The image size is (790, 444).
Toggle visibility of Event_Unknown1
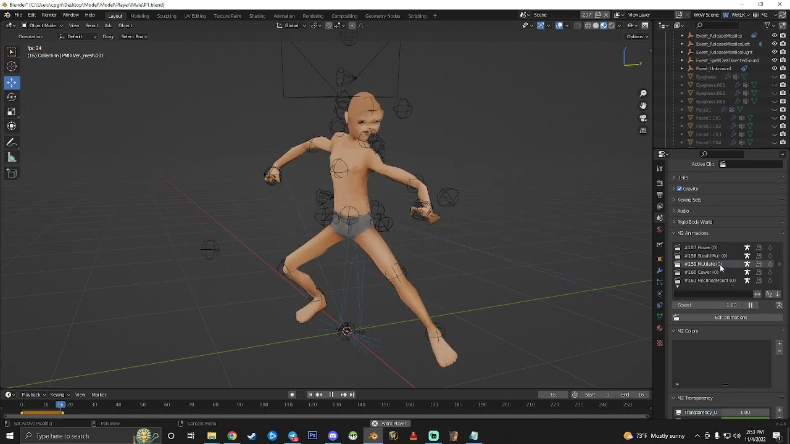coord(775,68)
